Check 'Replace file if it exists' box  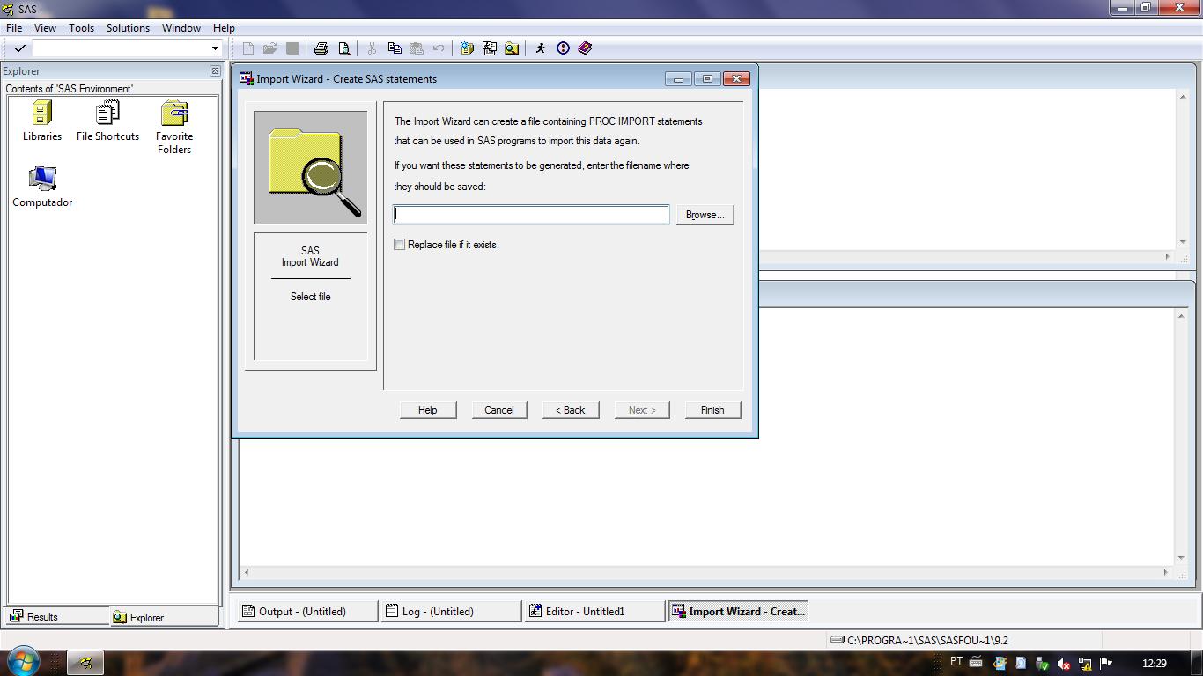click(x=400, y=245)
